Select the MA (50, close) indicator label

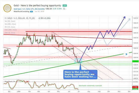point(10,21)
